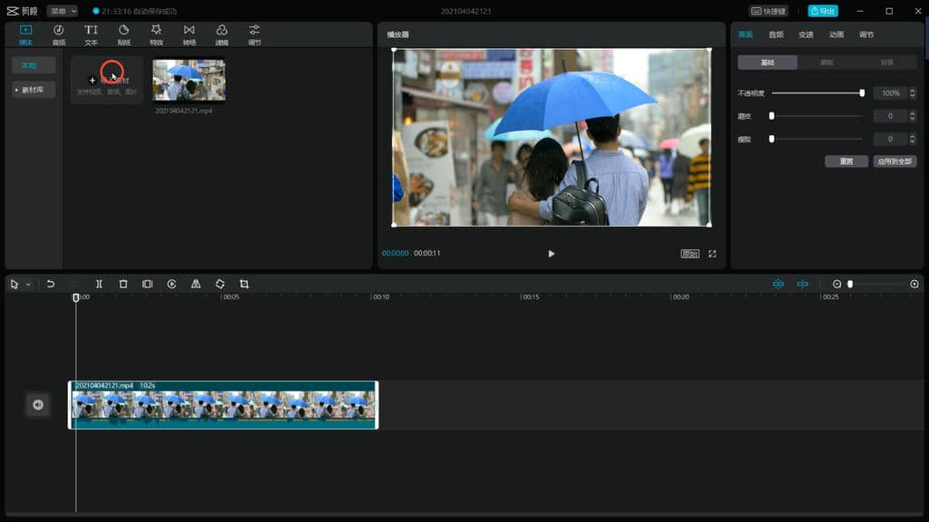Select the crop tool in the timeline toolbar
Image resolution: width=929 pixels, height=522 pixels.
[x=243, y=284]
